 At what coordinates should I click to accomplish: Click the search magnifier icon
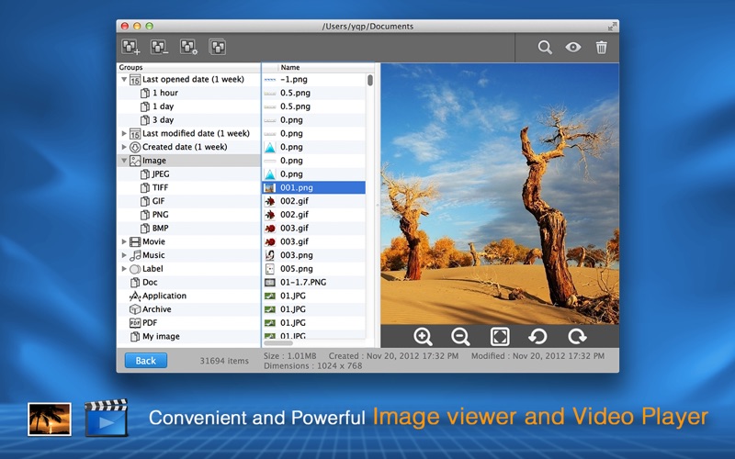[x=545, y=48]
